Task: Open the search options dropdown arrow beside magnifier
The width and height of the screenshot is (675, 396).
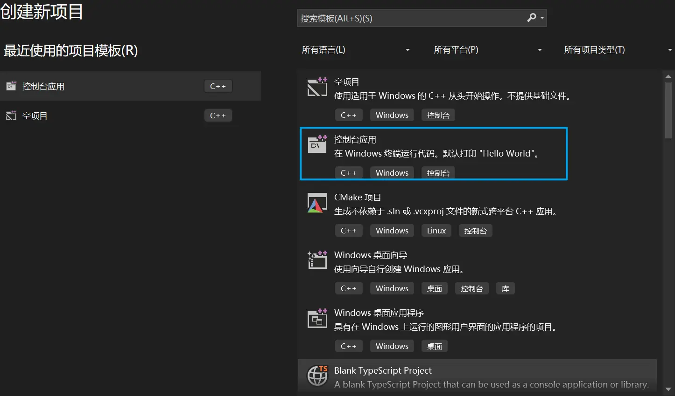Action: point(542,18)
